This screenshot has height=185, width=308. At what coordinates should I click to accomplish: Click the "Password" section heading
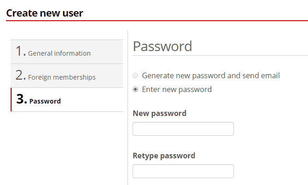(162, 46)
